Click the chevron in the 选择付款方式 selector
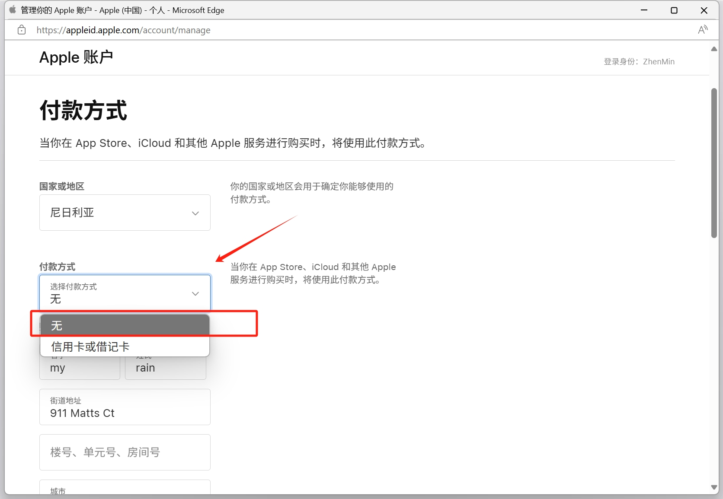The height and width of the screenshot is (499, 723). tap(195, 294)
